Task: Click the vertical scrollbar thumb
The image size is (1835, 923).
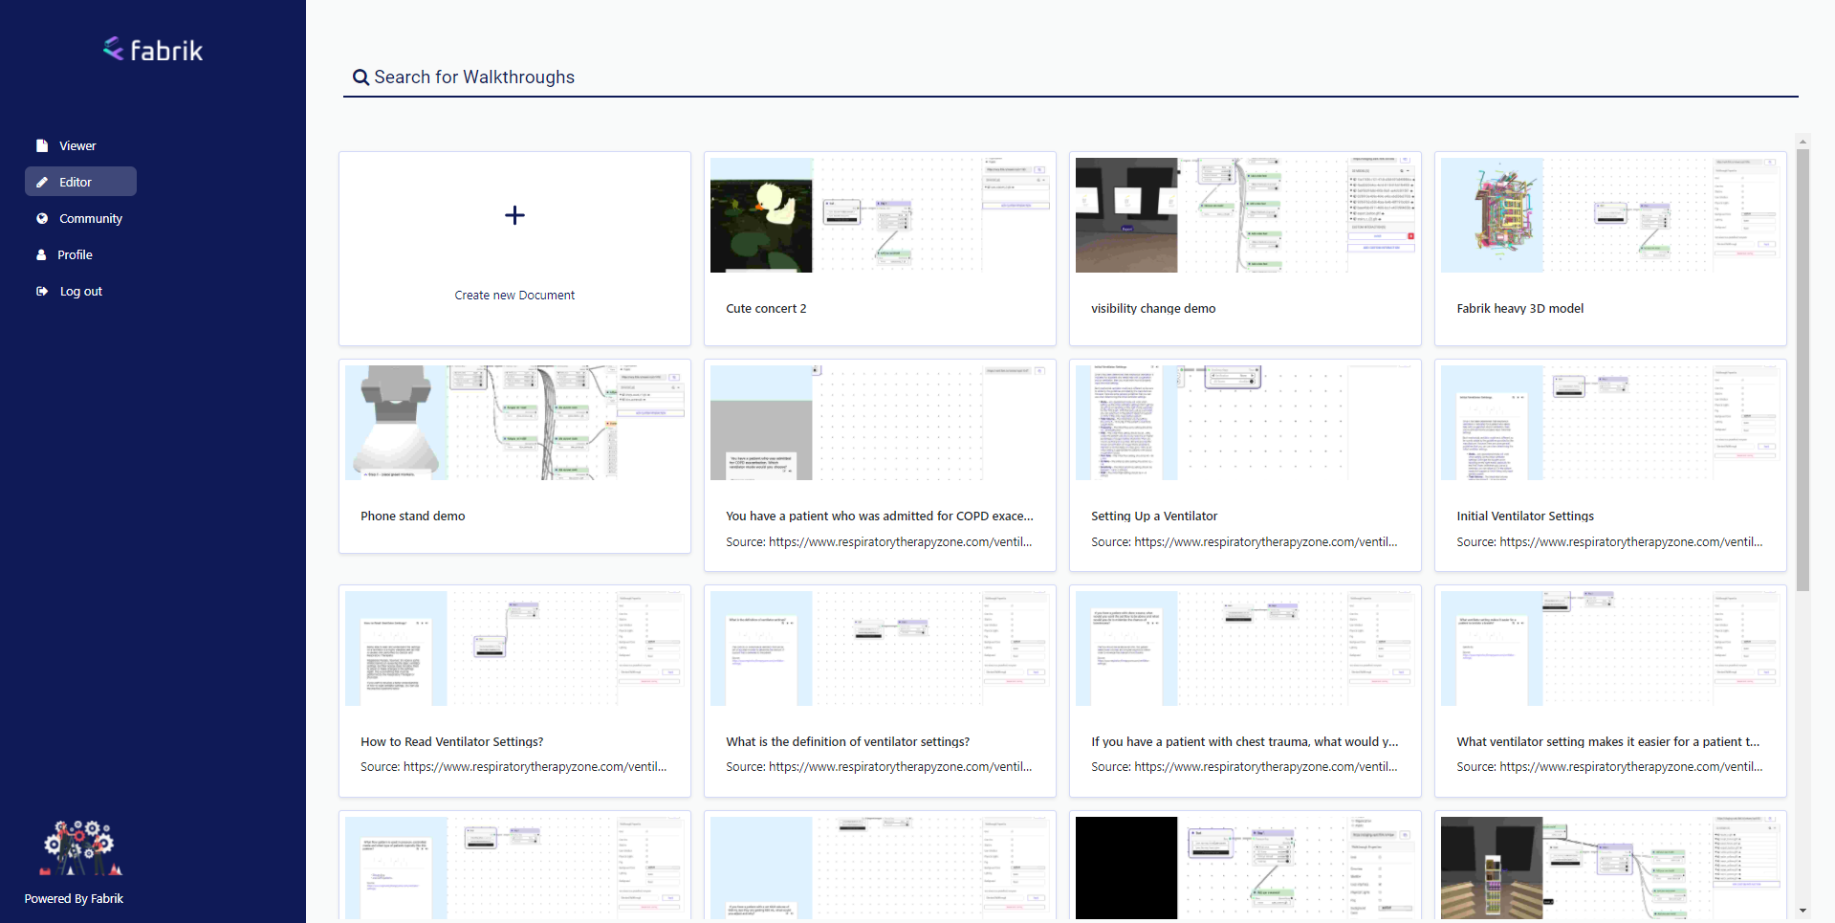Action: [x=1802, y=370]
